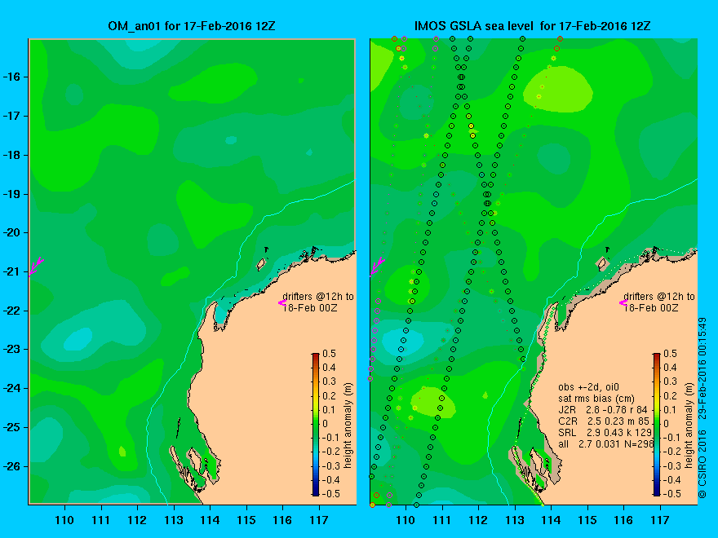Click the "sat rms bias (cm)" header line
Viewport: 718px width, 538px height.
(x=596, y=399)
